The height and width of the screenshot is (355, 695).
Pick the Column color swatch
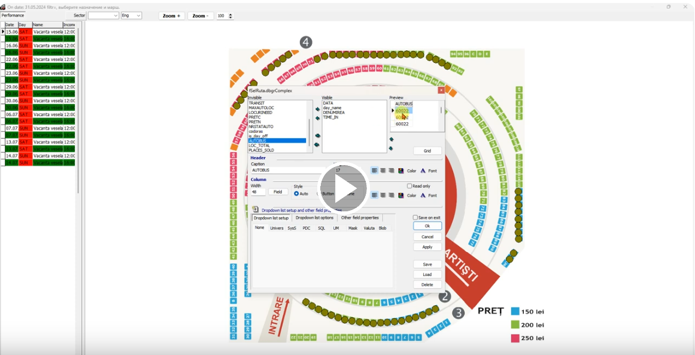[x=401, y=195]
